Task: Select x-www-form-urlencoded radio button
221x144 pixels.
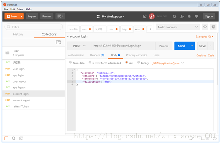Action: pyautogui.click(x=90, y=63)
